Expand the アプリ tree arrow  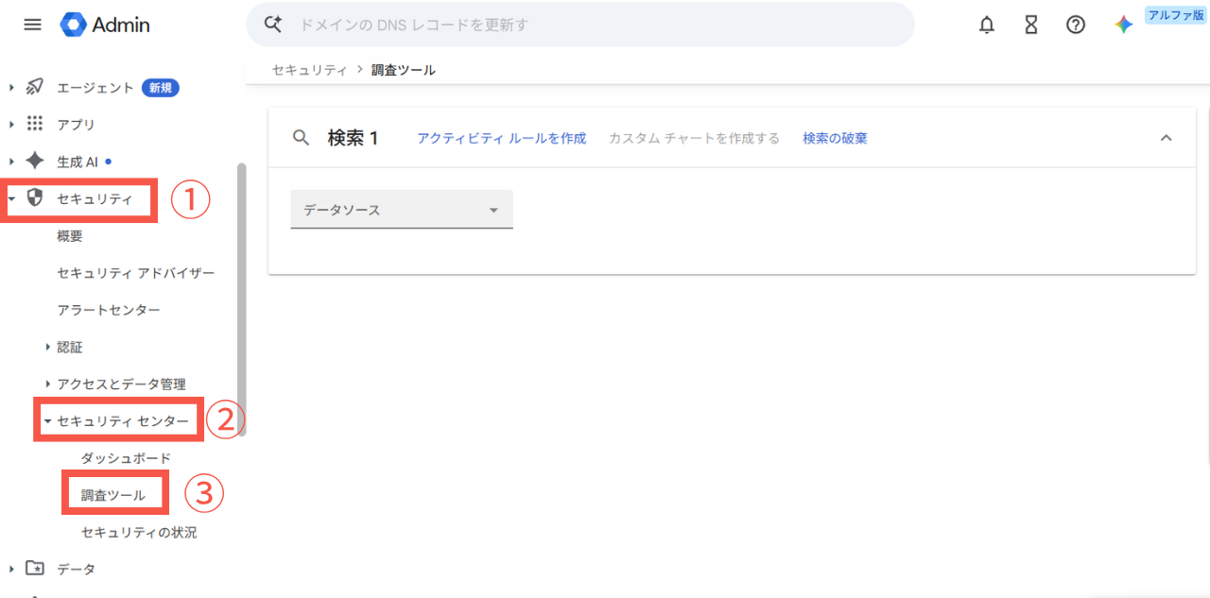(11, 124)
